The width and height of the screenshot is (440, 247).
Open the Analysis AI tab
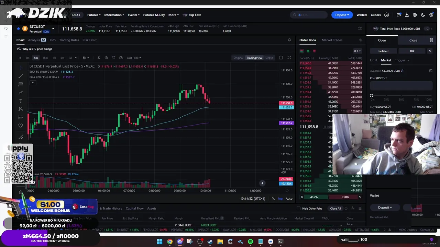click(x=37, y=40)
